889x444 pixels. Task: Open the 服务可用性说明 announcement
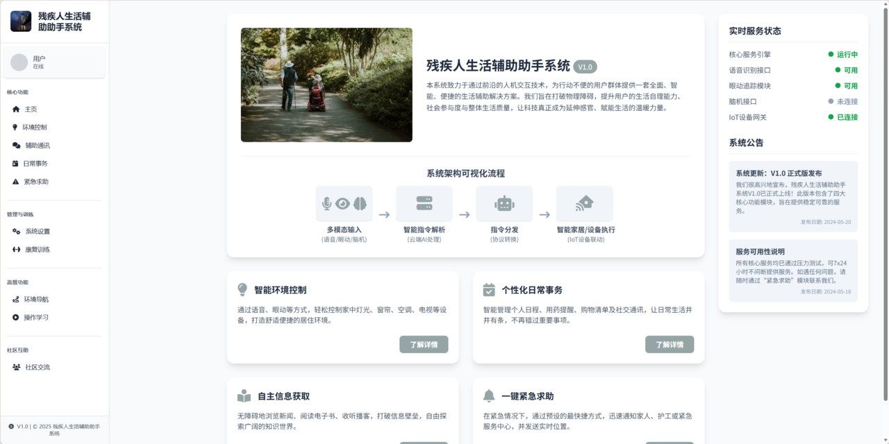click(x=793, y=271)
